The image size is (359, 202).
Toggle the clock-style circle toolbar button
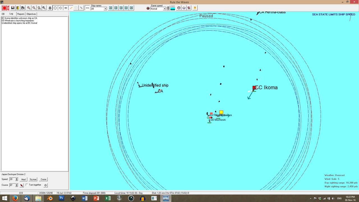click(x=60, y=8)
